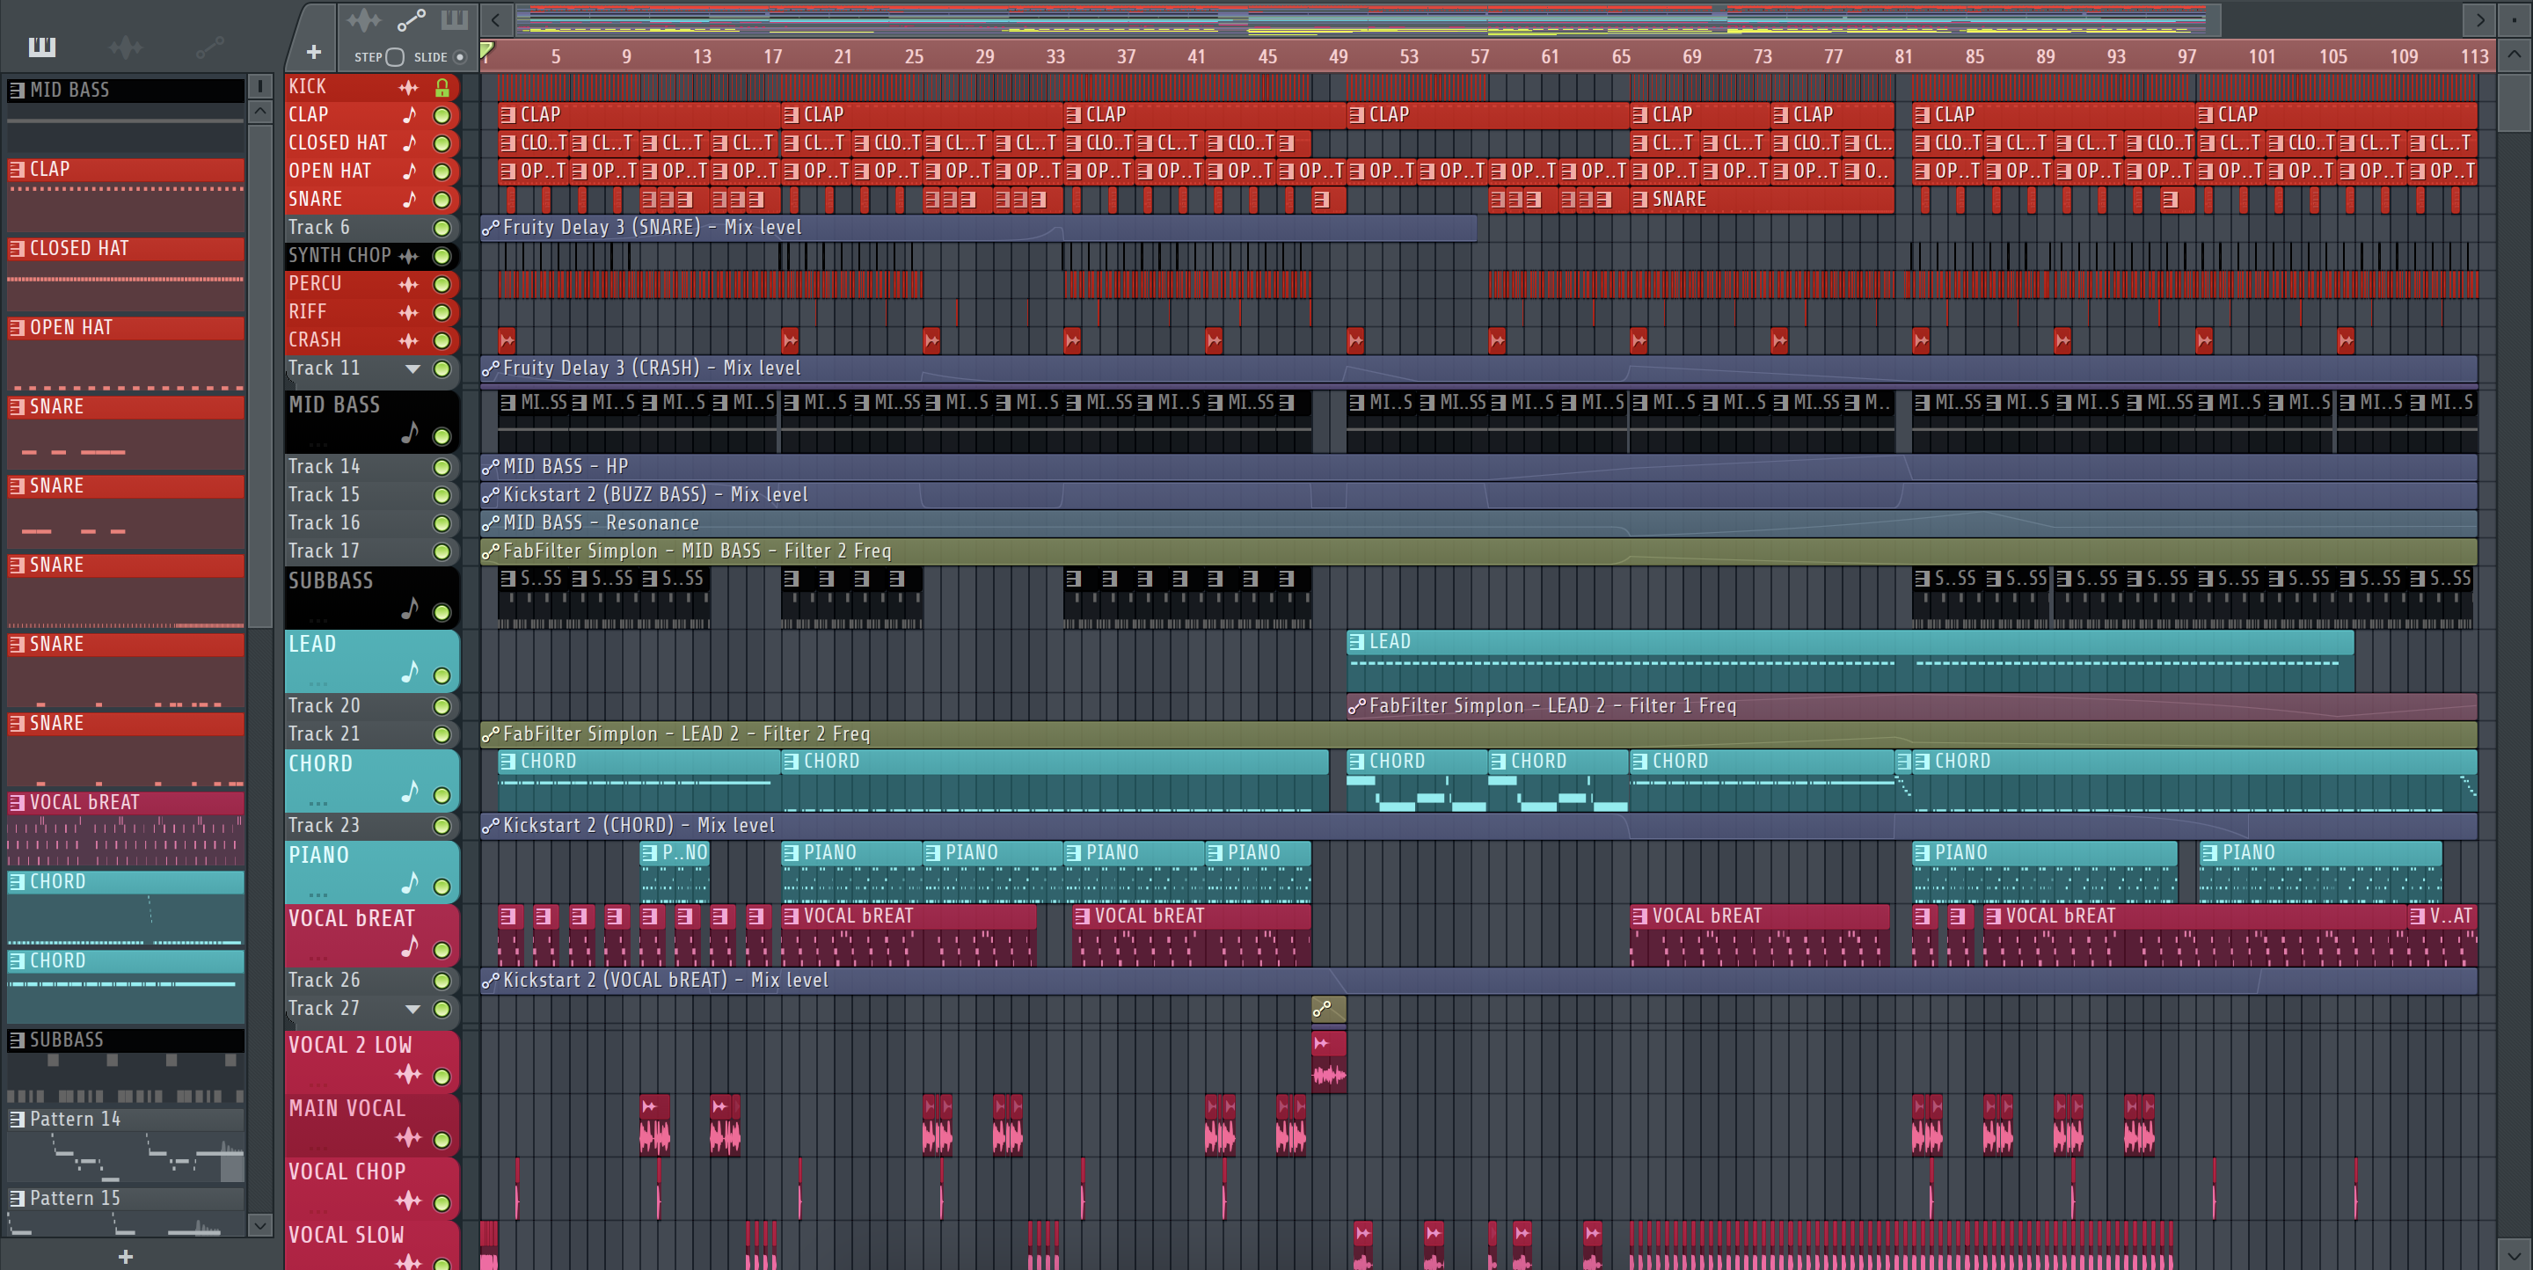The width and height of the screenshot is (2533, 1270).
Task: Select the LEAD pattern clip in playlist
Action: coord(1850,660)
